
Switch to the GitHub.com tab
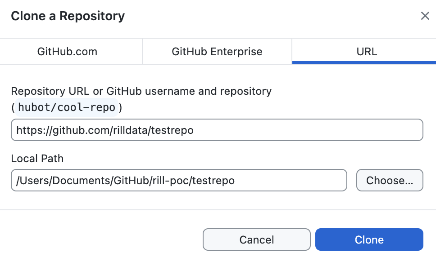pos(67,52)
